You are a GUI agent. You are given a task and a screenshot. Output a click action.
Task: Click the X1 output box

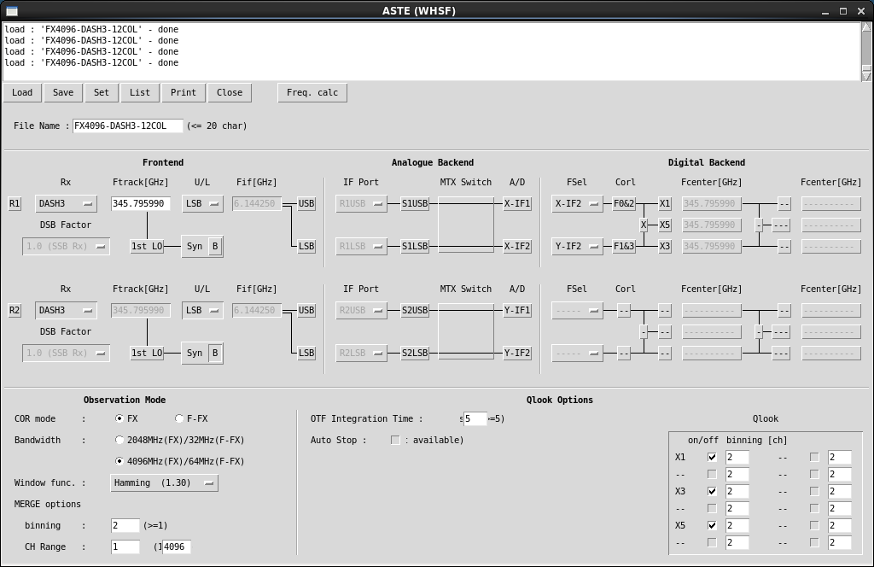(664, 203)
